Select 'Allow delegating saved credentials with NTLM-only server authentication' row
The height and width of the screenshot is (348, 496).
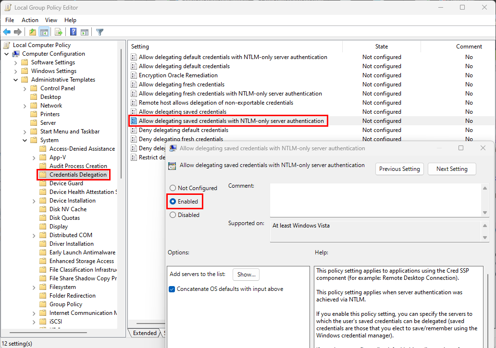[x=311, y=121]
